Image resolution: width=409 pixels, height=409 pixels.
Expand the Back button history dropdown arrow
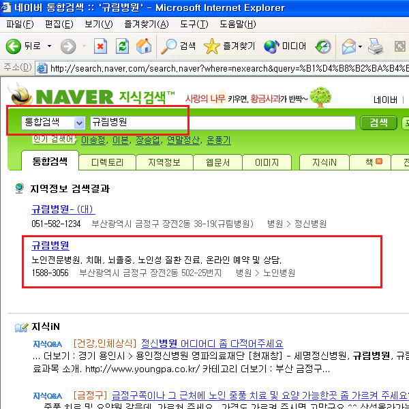[49, 46]
